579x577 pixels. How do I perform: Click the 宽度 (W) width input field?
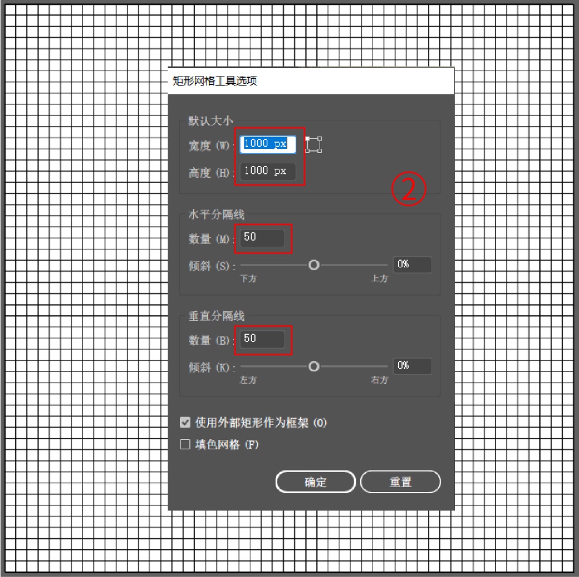click(268, 144)
